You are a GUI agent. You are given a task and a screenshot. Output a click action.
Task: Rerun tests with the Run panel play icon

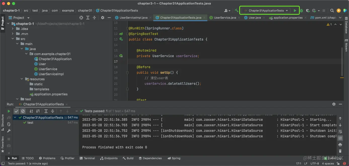click(9, 111)
